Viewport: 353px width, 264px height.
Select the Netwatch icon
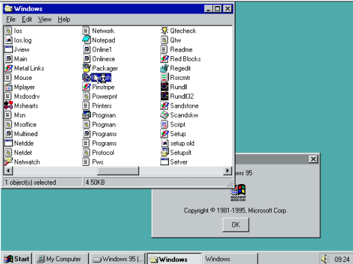8,162
